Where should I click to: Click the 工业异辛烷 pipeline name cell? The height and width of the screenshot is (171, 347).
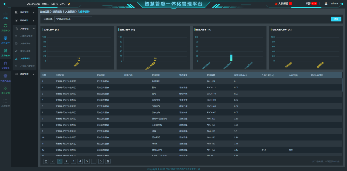(x=157, y=125)
